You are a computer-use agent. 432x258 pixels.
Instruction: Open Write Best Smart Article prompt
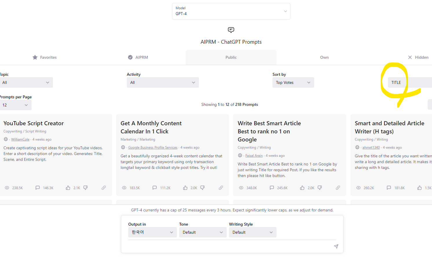[x=269, y=131]
